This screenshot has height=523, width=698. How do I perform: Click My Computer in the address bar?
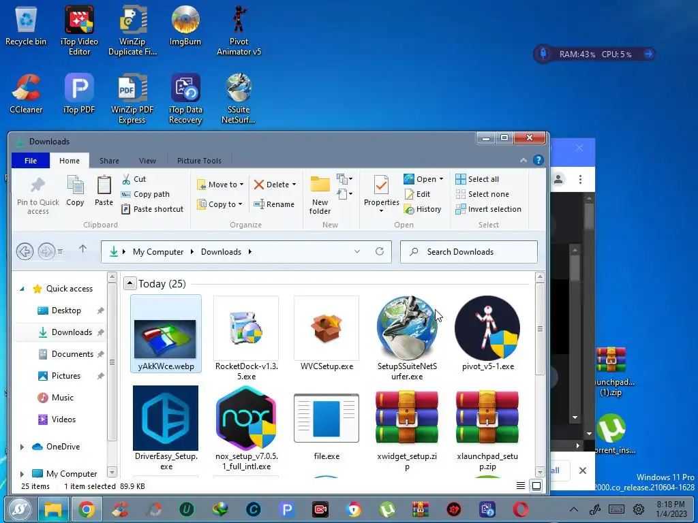point(158,252)
